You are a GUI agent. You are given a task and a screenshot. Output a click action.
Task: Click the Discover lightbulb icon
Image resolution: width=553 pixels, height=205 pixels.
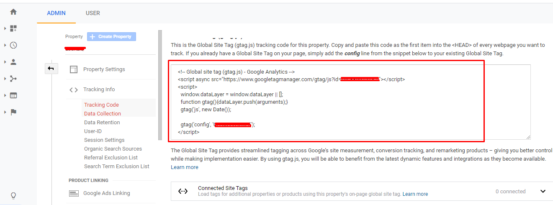[13, 195]
